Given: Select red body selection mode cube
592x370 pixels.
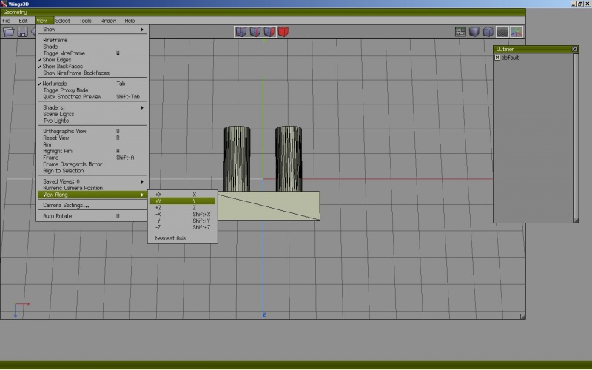Looking at the screenshot, I should click(283, 32).
